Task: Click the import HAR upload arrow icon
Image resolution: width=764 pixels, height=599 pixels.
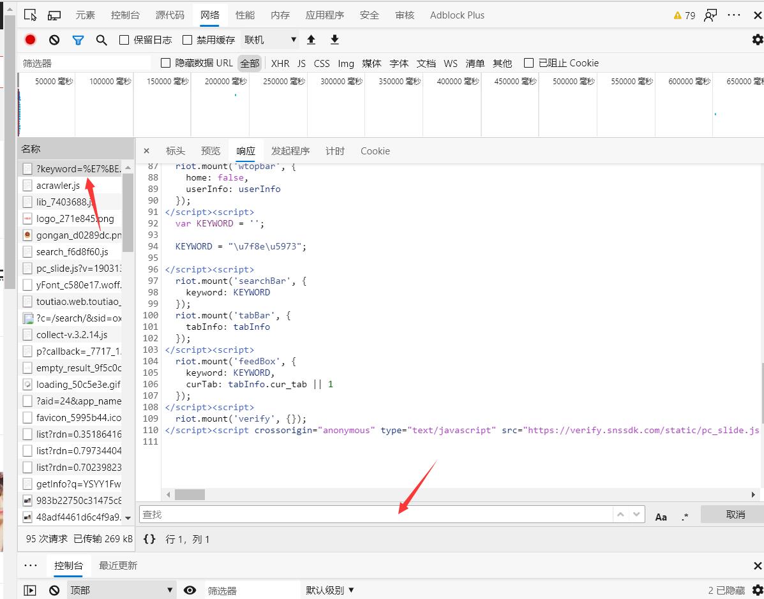Action: pos(311,40)
